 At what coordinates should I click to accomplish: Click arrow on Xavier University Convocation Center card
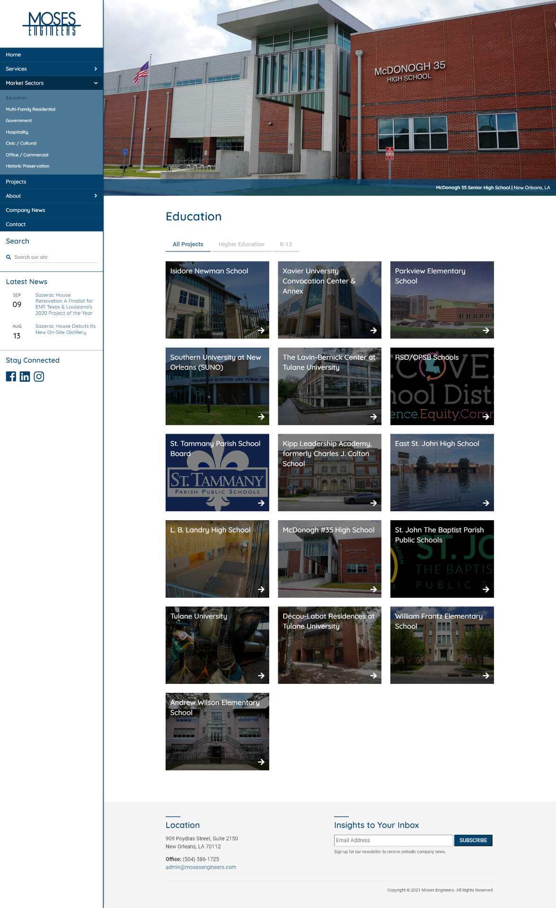pyautogui.click(x=373, y=331)
